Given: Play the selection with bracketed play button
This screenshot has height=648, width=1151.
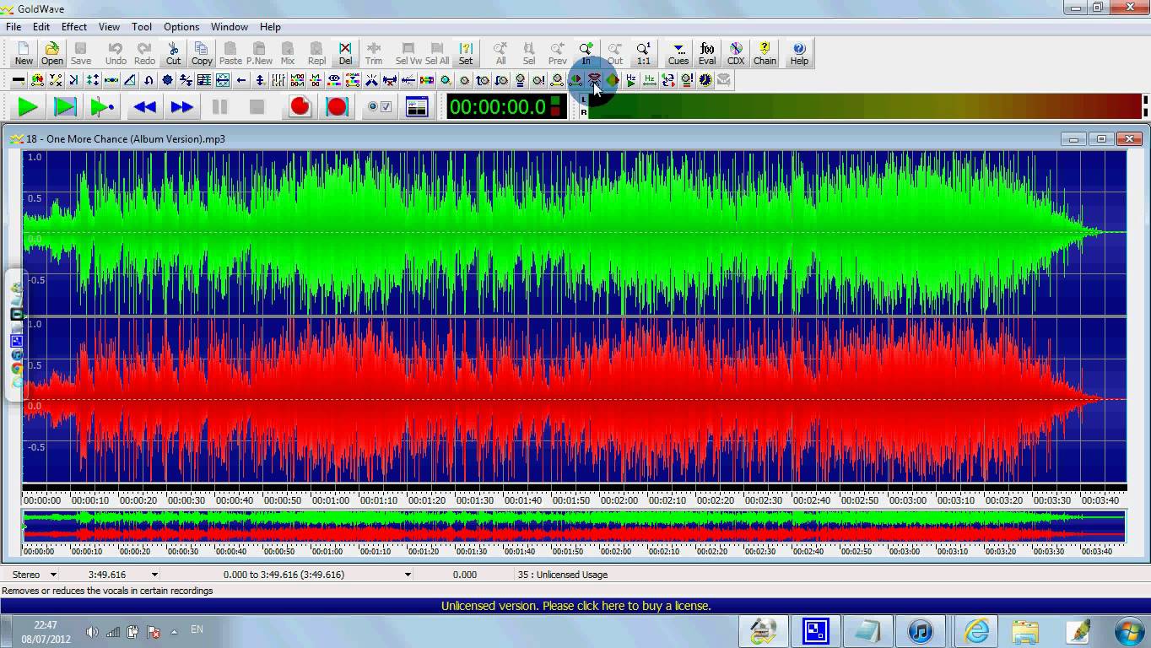Looking at the screenshot, I should coord(65,107).
